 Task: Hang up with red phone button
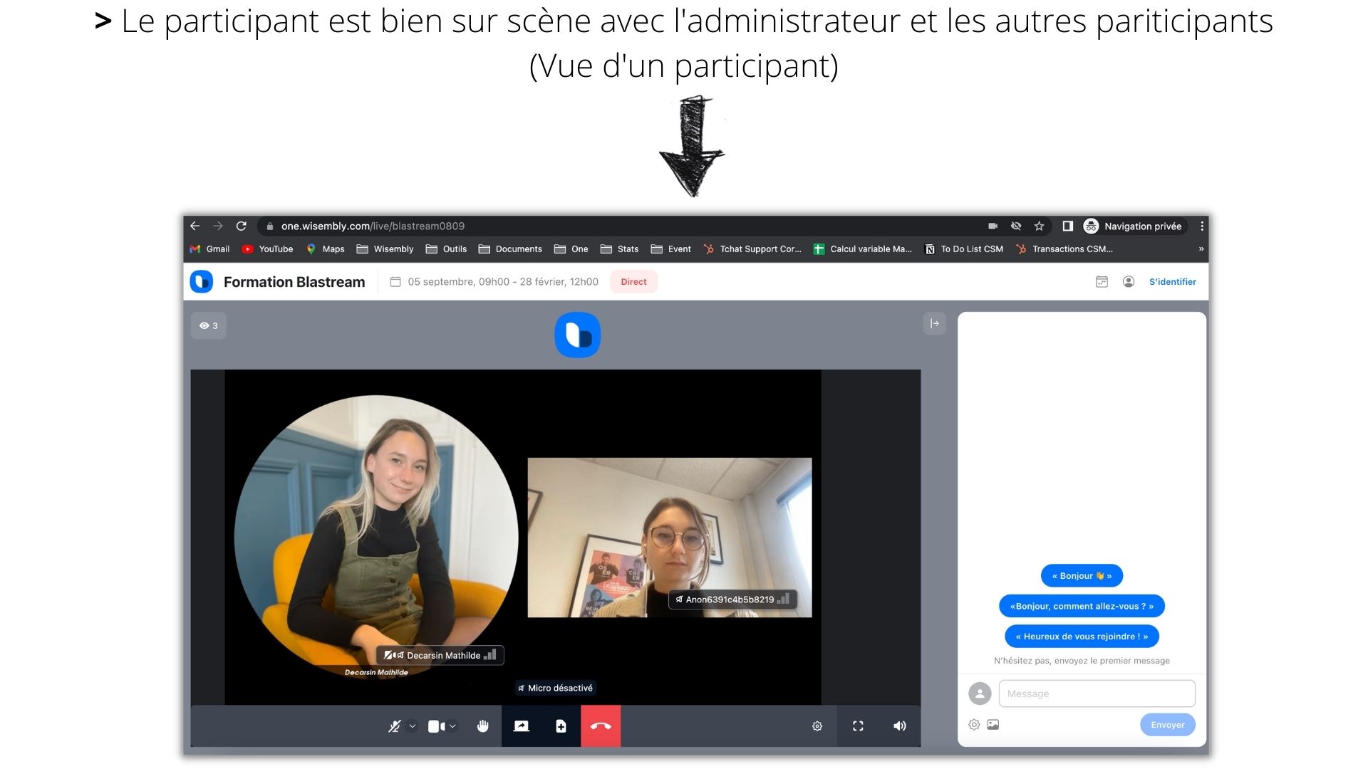[601, 726]
